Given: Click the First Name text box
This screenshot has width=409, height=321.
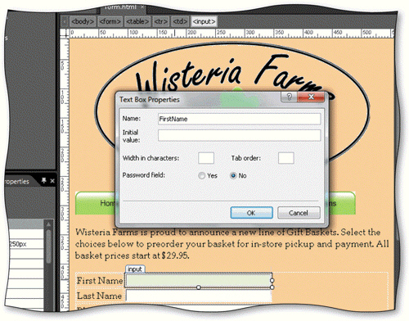Looking at the screenshot, I should (199, 280).
